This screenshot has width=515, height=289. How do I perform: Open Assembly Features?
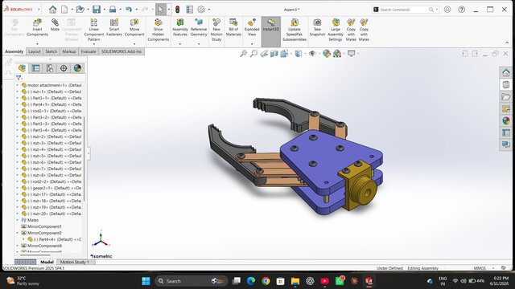pyautogui.click(x=180, y=27)
